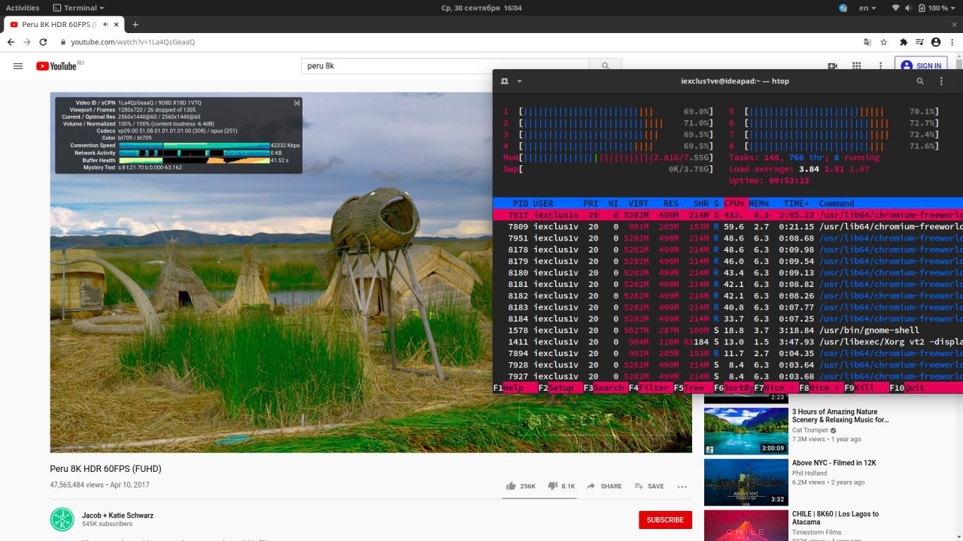Click the playing Peru video frame
Screen dimensions: 963x541
371,273
